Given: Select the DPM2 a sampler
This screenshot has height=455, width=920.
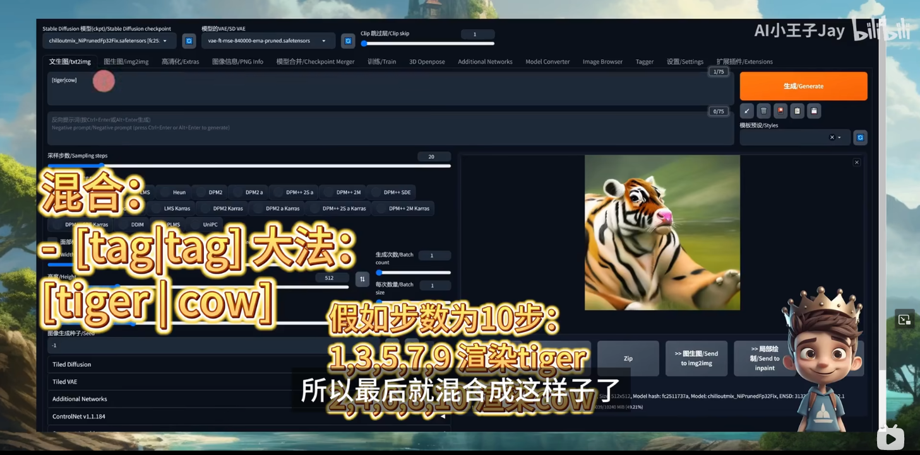Looking at the screenshot, I should [248, 192].
